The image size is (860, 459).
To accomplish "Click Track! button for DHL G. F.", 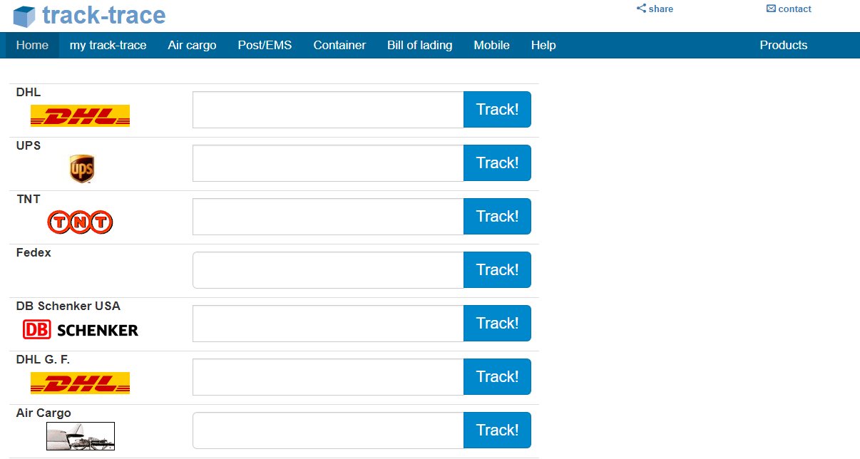I will pos(497,377).
